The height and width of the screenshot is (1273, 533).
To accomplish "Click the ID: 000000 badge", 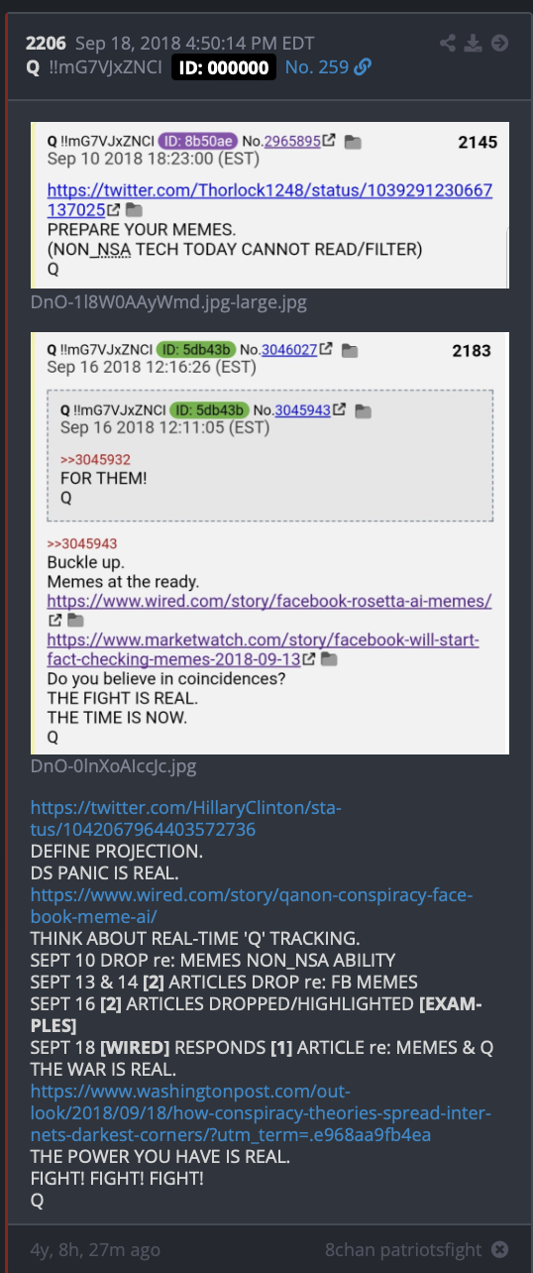I will click(x=224, y=67).
